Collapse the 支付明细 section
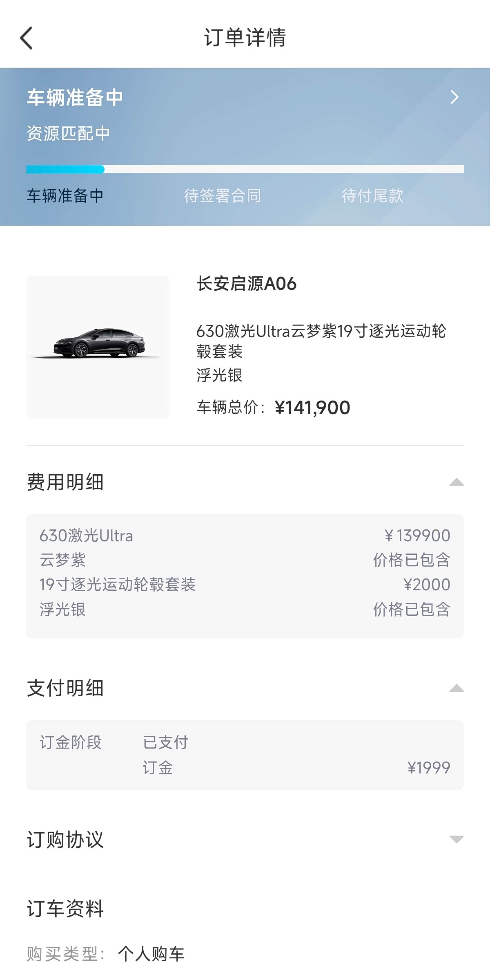The width and height of the screenshot is (490, 964). [456, 688]
